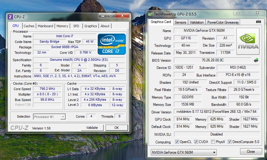Viewport: 267px width, 160px height.
Task: Select the CPU tab in CPU-Z
Action: tap(15, 26)
